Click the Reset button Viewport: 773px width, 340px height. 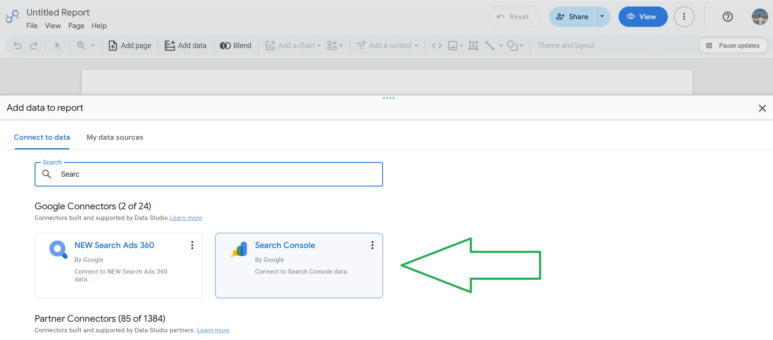515,17
